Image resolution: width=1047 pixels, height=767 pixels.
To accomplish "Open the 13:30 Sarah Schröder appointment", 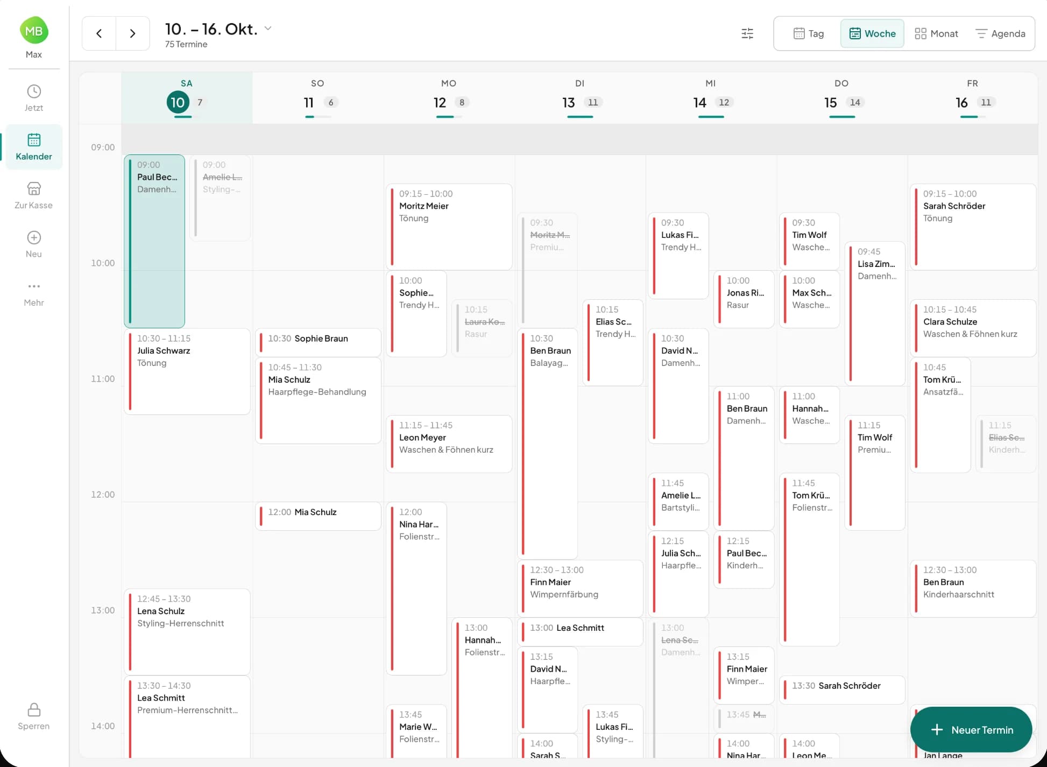I will coord(842,689).
